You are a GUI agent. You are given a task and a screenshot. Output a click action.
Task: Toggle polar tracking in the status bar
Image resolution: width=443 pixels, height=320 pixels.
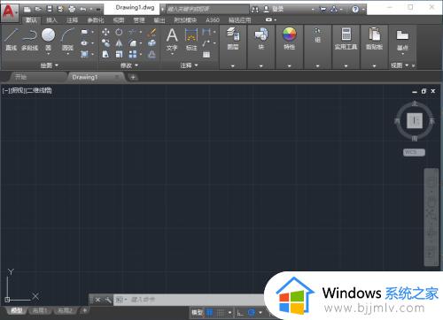[x=252, y=312]
